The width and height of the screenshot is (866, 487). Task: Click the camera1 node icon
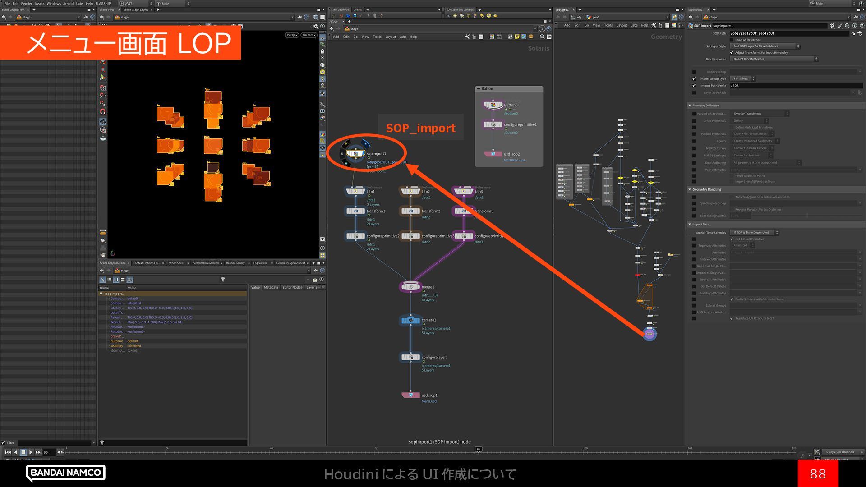click(x=410, y=320)
